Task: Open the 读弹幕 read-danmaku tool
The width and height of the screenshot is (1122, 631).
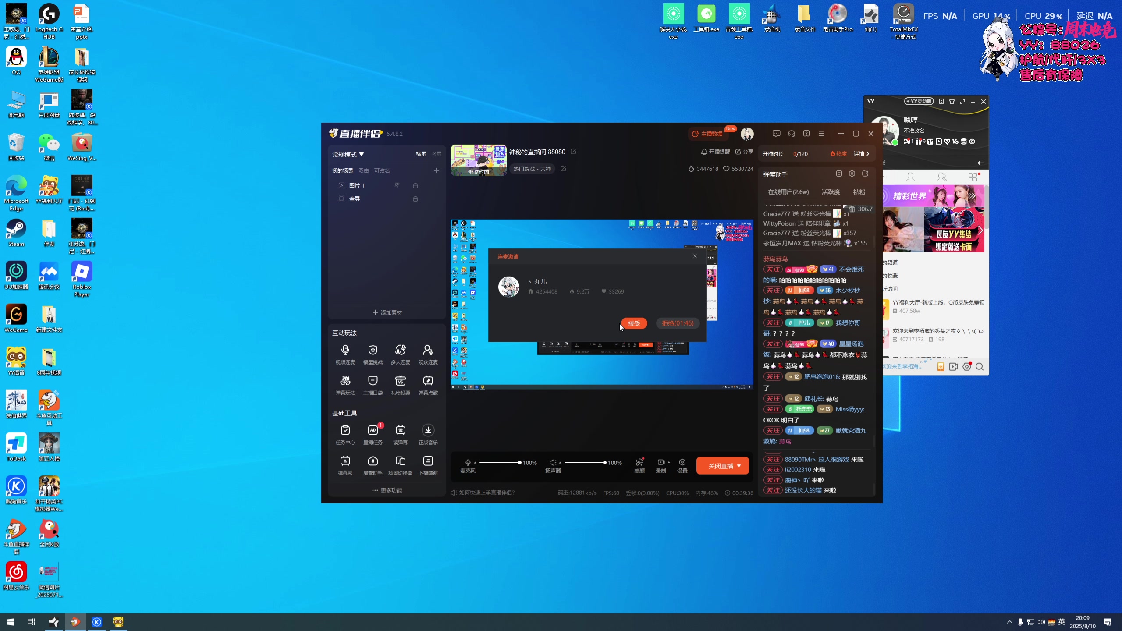Action: tap(400, 435)
